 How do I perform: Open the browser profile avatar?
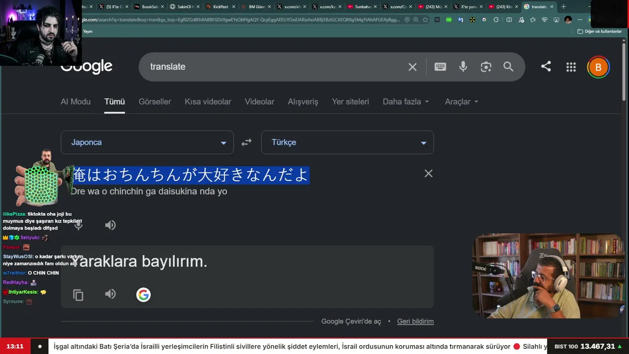point(569,20)
